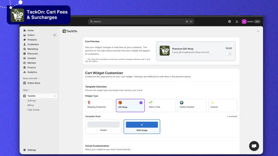Expand the Apps section
This screenshot has height=156, width=278.
[x=26, y=90]
